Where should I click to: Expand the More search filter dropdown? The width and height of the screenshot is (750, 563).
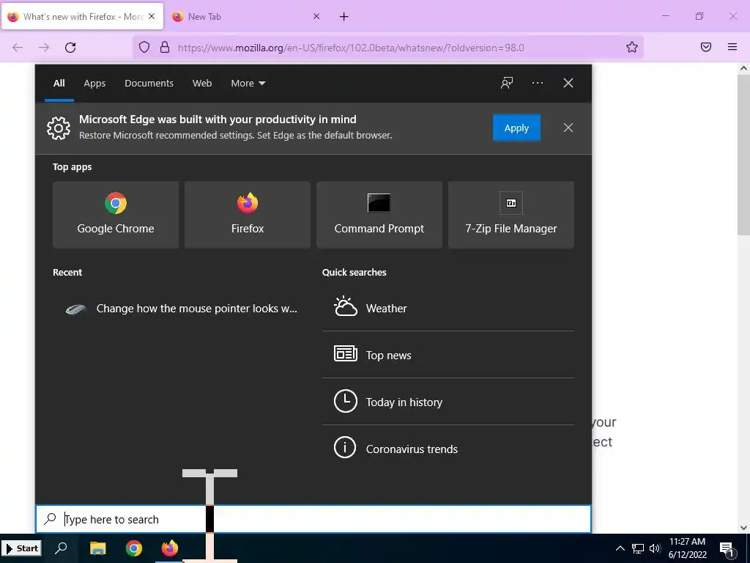click(x=248, y=84)
